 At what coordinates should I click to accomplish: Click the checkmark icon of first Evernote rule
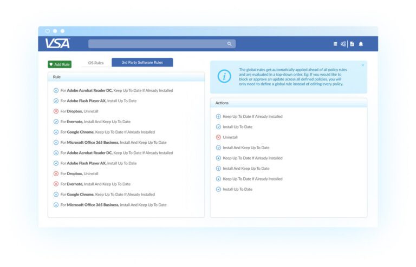[x=56, y=122]
